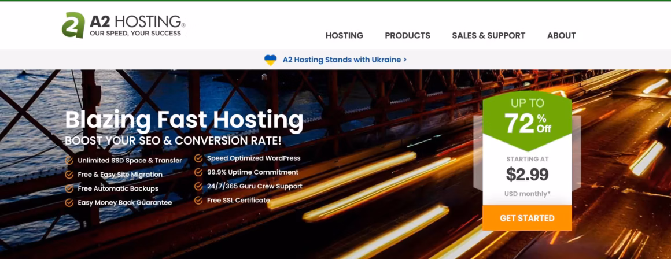Click the Ukraine heart flag icon

click(x=271, y=60)
